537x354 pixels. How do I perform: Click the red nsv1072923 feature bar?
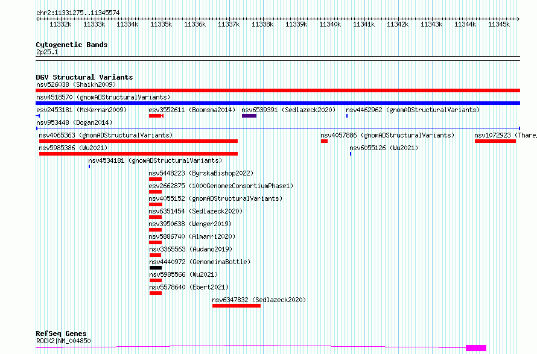tap(495, 141)
